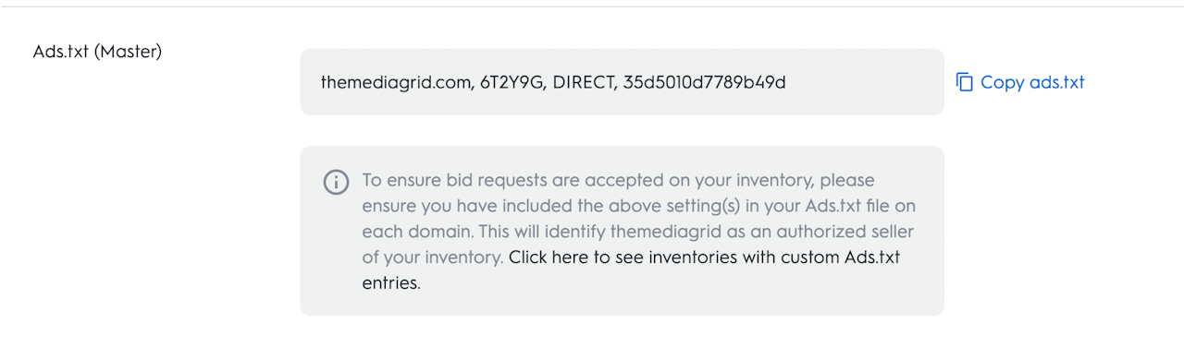Click 'of your inventory' text in notice

coord(431,258)
